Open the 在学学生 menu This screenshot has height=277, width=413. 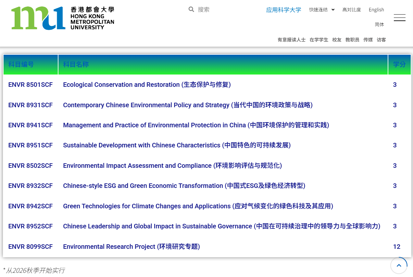tap(319, 40)
